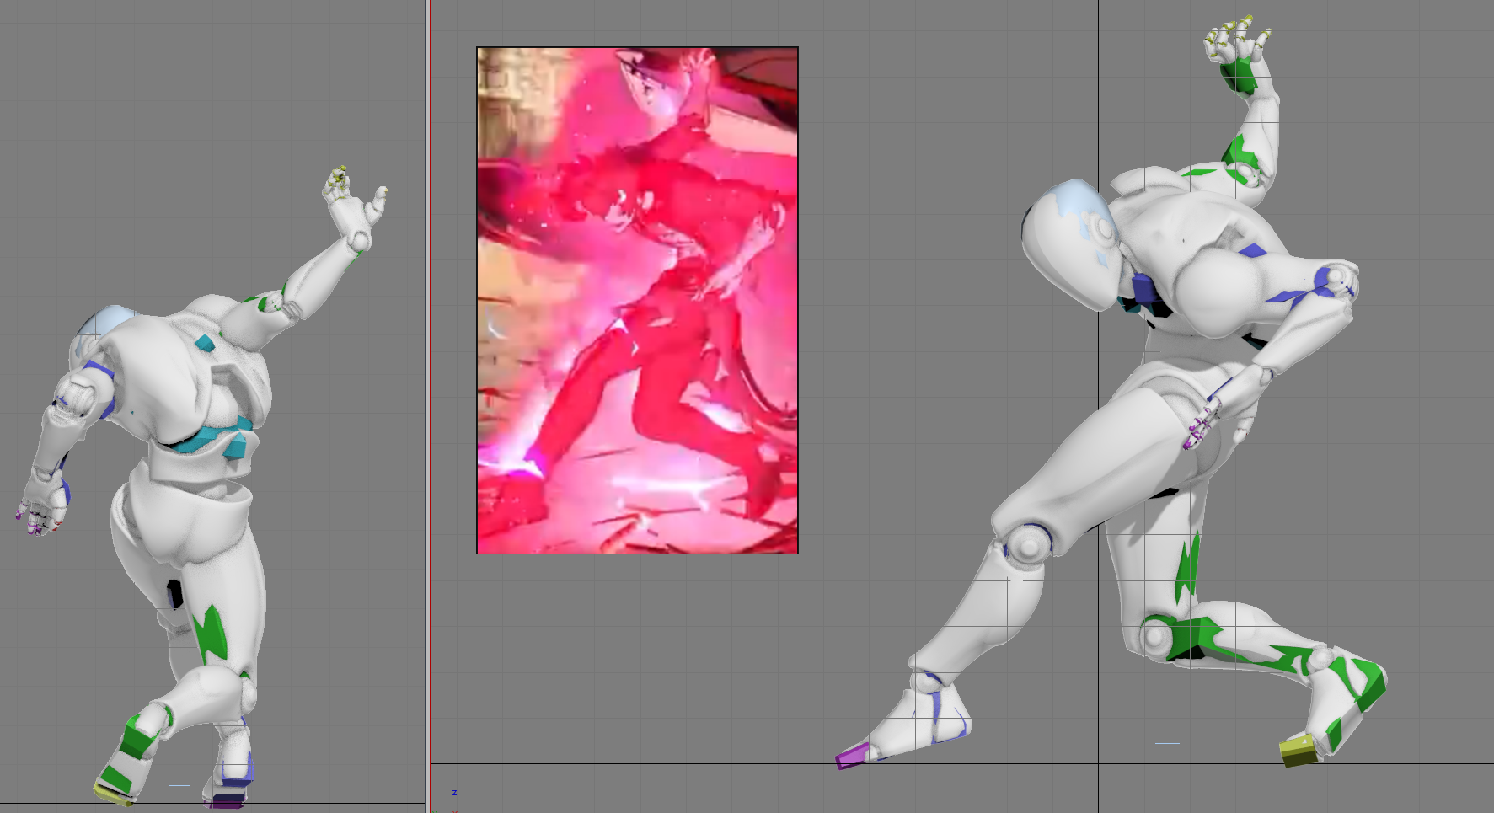Select the blue neck bone on right figure
Viewport: 1494px width, 813px height.
pos(1144,289)
